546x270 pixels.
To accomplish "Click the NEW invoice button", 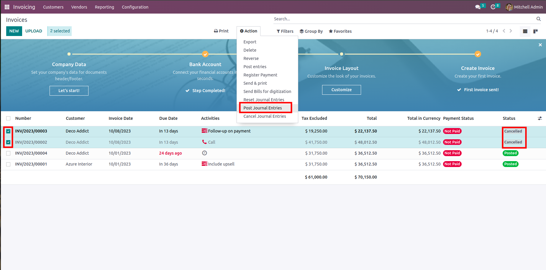I will click(x=14, y=31).
